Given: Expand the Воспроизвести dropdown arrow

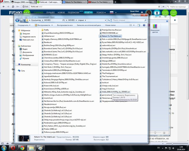Looking at the screenshot, I should pyautogui.click(x=52, y=25).
